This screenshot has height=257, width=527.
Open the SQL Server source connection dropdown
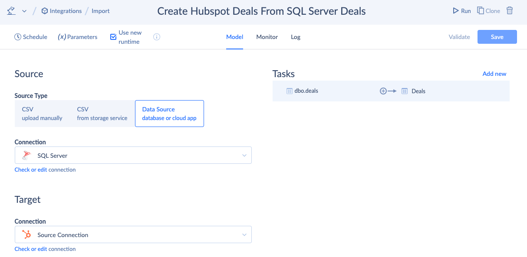point(133,156)
